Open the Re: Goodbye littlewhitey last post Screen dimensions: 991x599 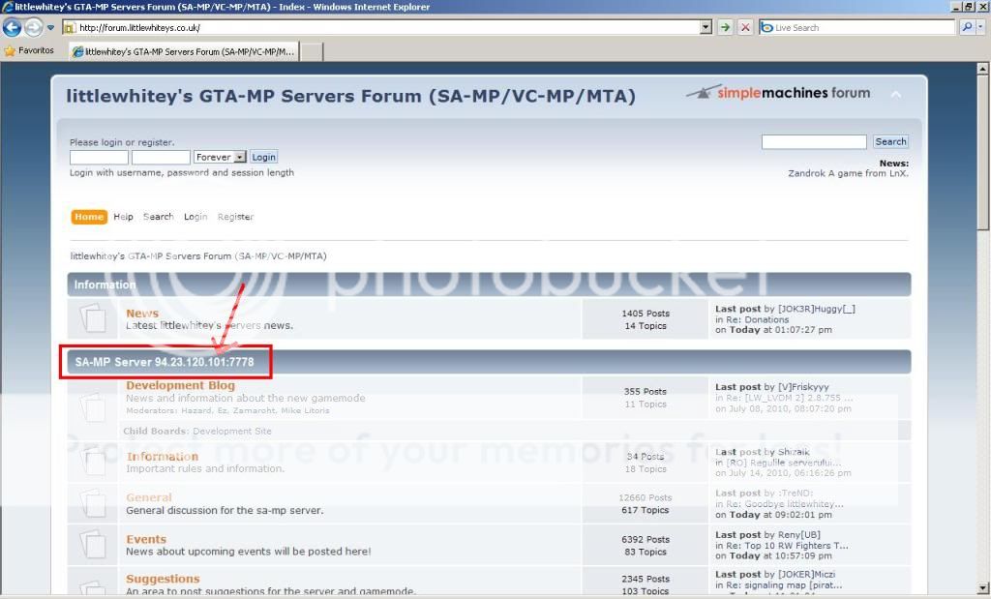coord(784,504)
